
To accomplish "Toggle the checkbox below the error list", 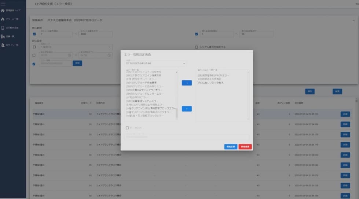I will [127, 128].
